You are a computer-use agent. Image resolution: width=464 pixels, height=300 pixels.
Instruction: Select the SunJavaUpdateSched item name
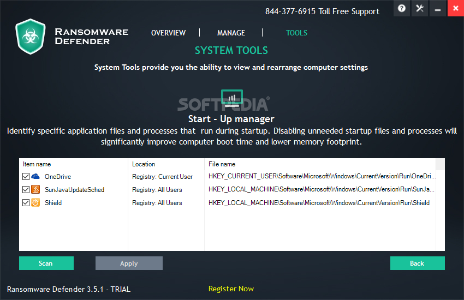click(x=74, y=189)
